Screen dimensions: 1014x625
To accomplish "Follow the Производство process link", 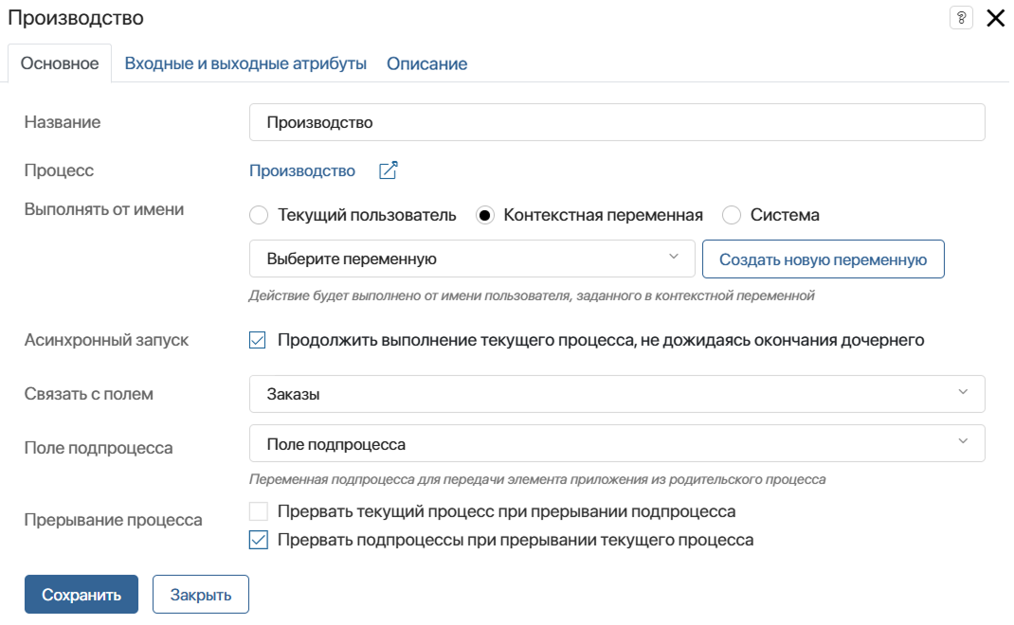I will (302, 170).
